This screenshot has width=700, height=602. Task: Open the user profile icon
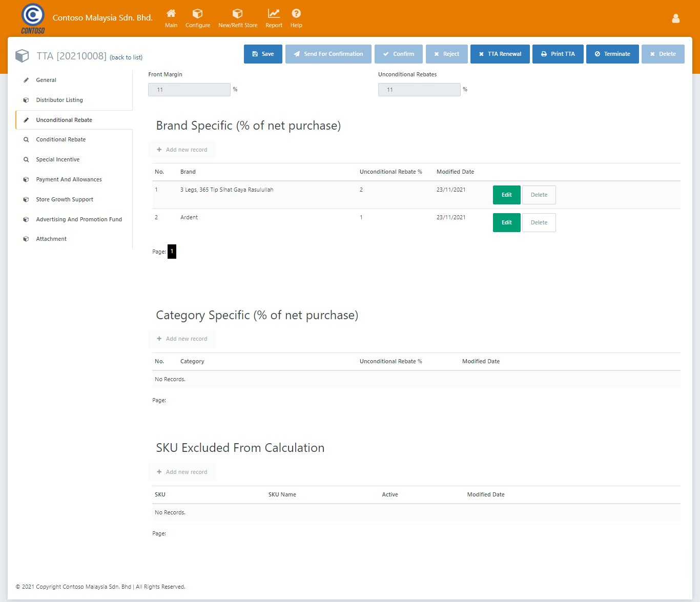(675, 18)
